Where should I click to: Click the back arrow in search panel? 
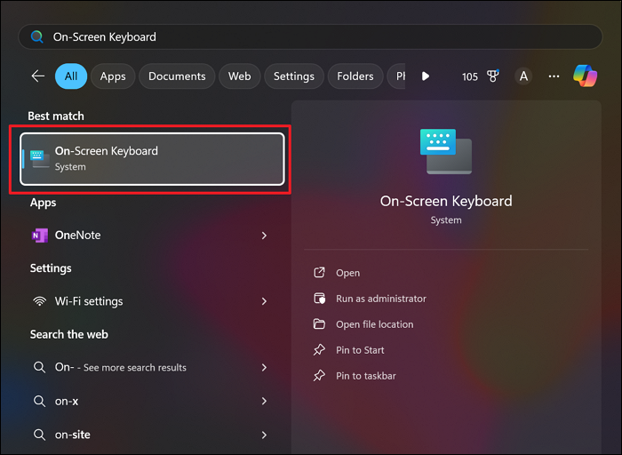click(38, 76)
